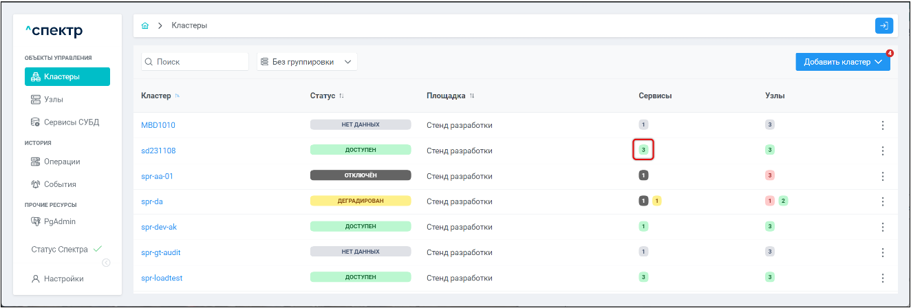Open kebab menu for spr-da row

click(883, 201)
